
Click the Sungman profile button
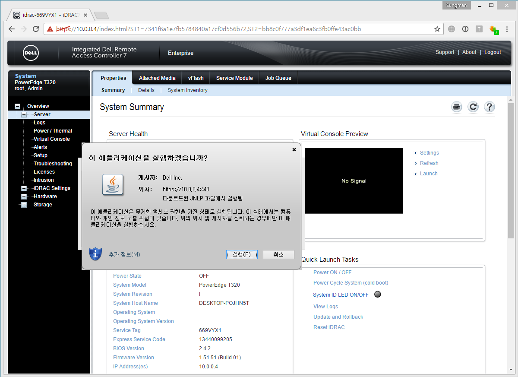457,5
